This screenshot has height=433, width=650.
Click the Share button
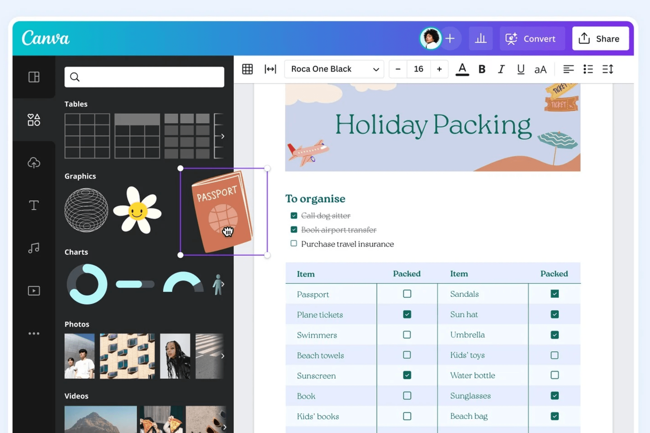pyautogui.click(x=600, y=38)
